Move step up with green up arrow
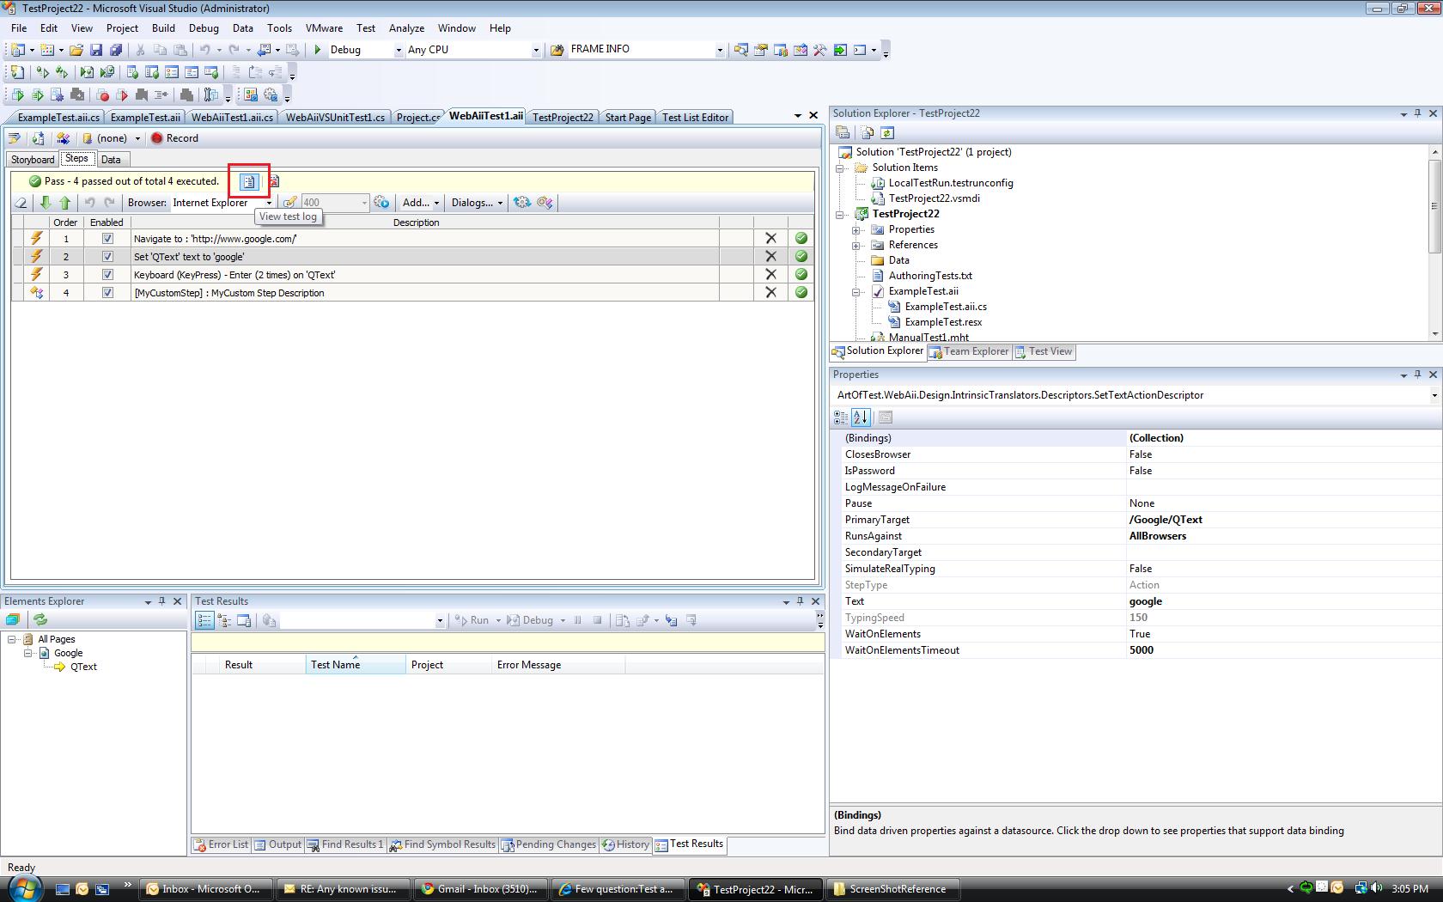This screenshot has width=1443, height=902. click(65, 203)
